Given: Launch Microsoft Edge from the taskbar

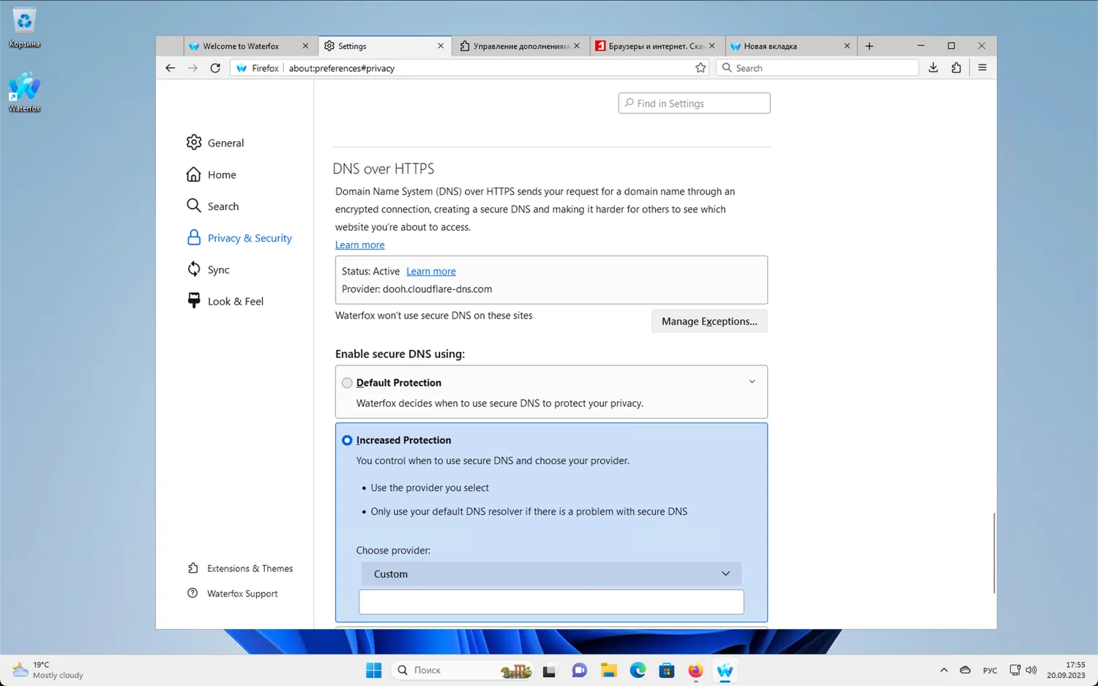Looking at the screenshot, I should [x=638, y=670].
